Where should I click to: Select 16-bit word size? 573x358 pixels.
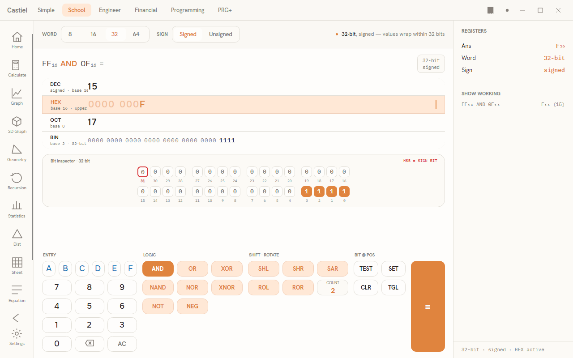pos(93,34)
